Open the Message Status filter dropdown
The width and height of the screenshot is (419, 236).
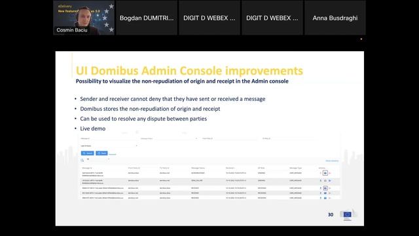[169, 138]
